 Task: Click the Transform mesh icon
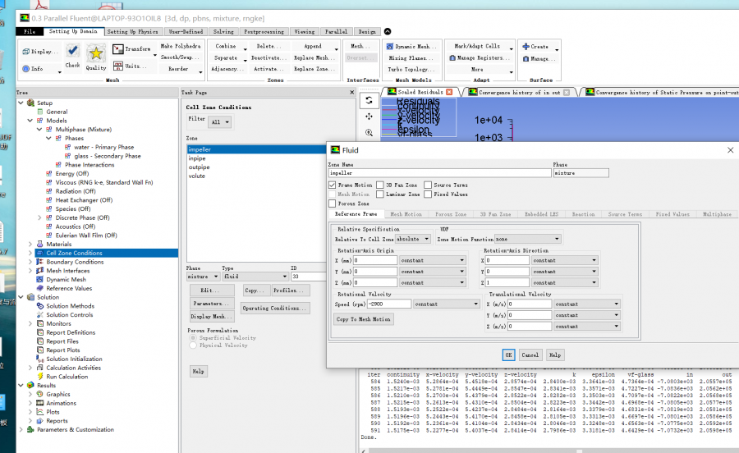pos(117,49)
